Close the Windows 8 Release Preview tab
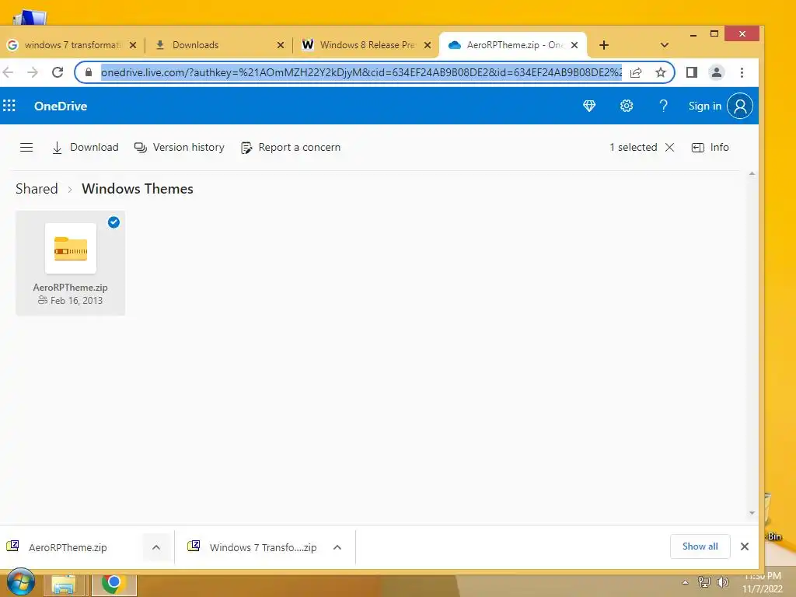 pos(428,45)
